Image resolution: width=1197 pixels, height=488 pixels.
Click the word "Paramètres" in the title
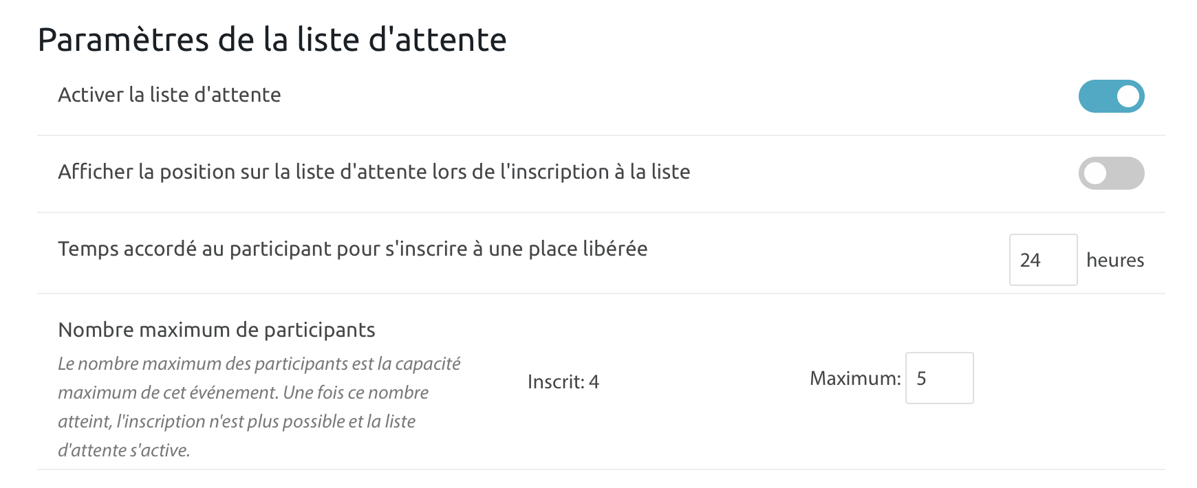point(123,40)
